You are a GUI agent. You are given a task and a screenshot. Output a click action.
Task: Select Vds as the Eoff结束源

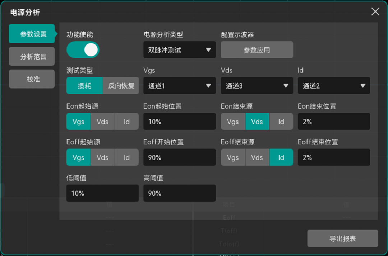[x=257, y=157]
